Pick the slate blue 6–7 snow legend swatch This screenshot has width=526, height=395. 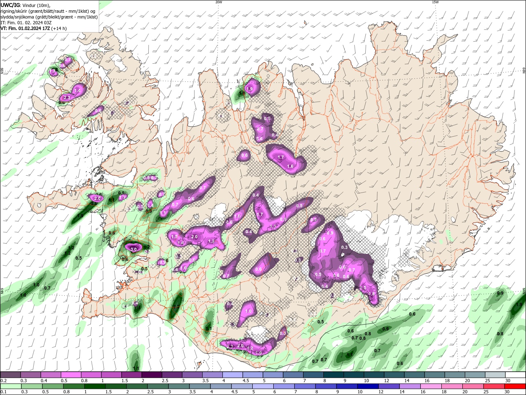click(293, 374)
